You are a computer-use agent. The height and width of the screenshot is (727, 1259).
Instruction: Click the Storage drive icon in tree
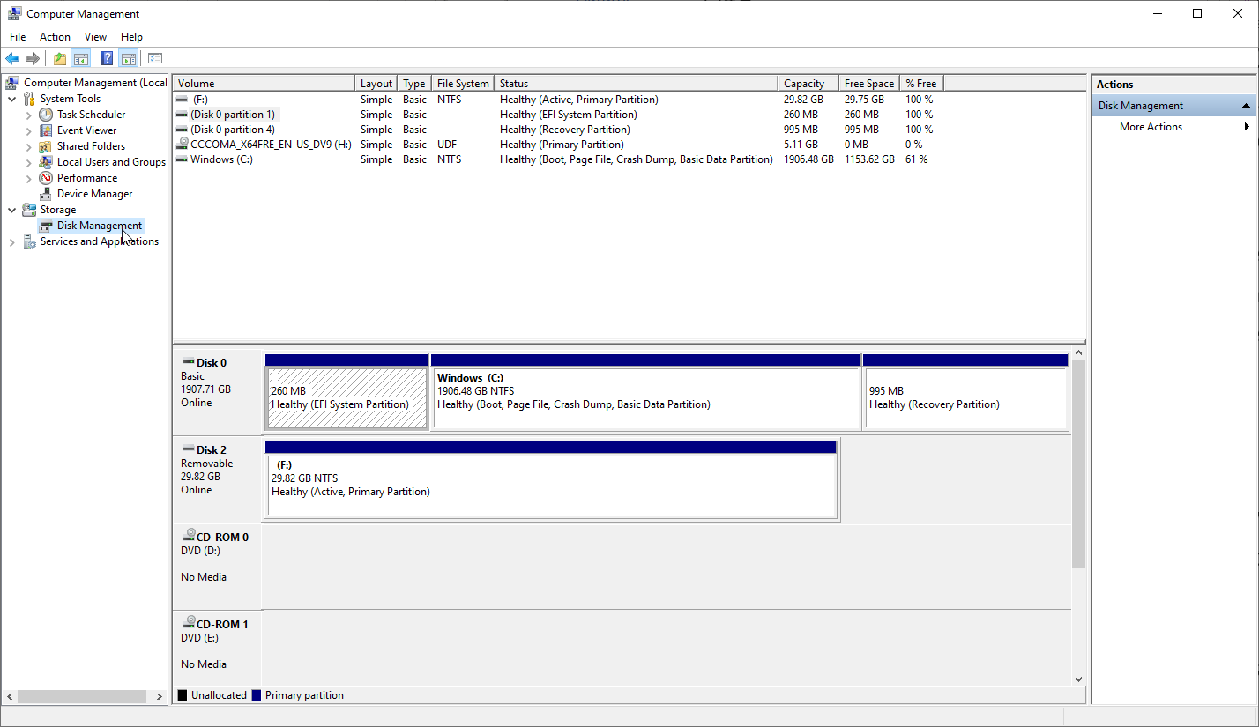(x=29, y=210)
